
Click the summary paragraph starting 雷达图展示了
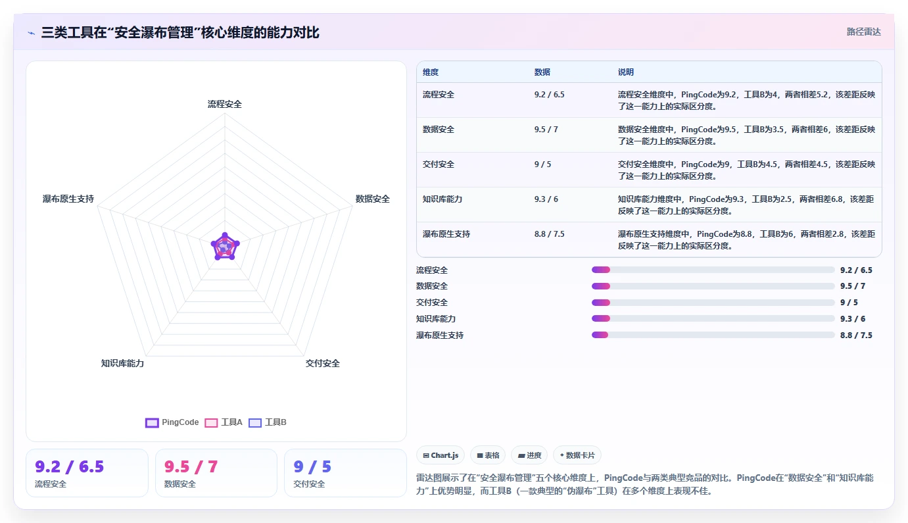645,484
